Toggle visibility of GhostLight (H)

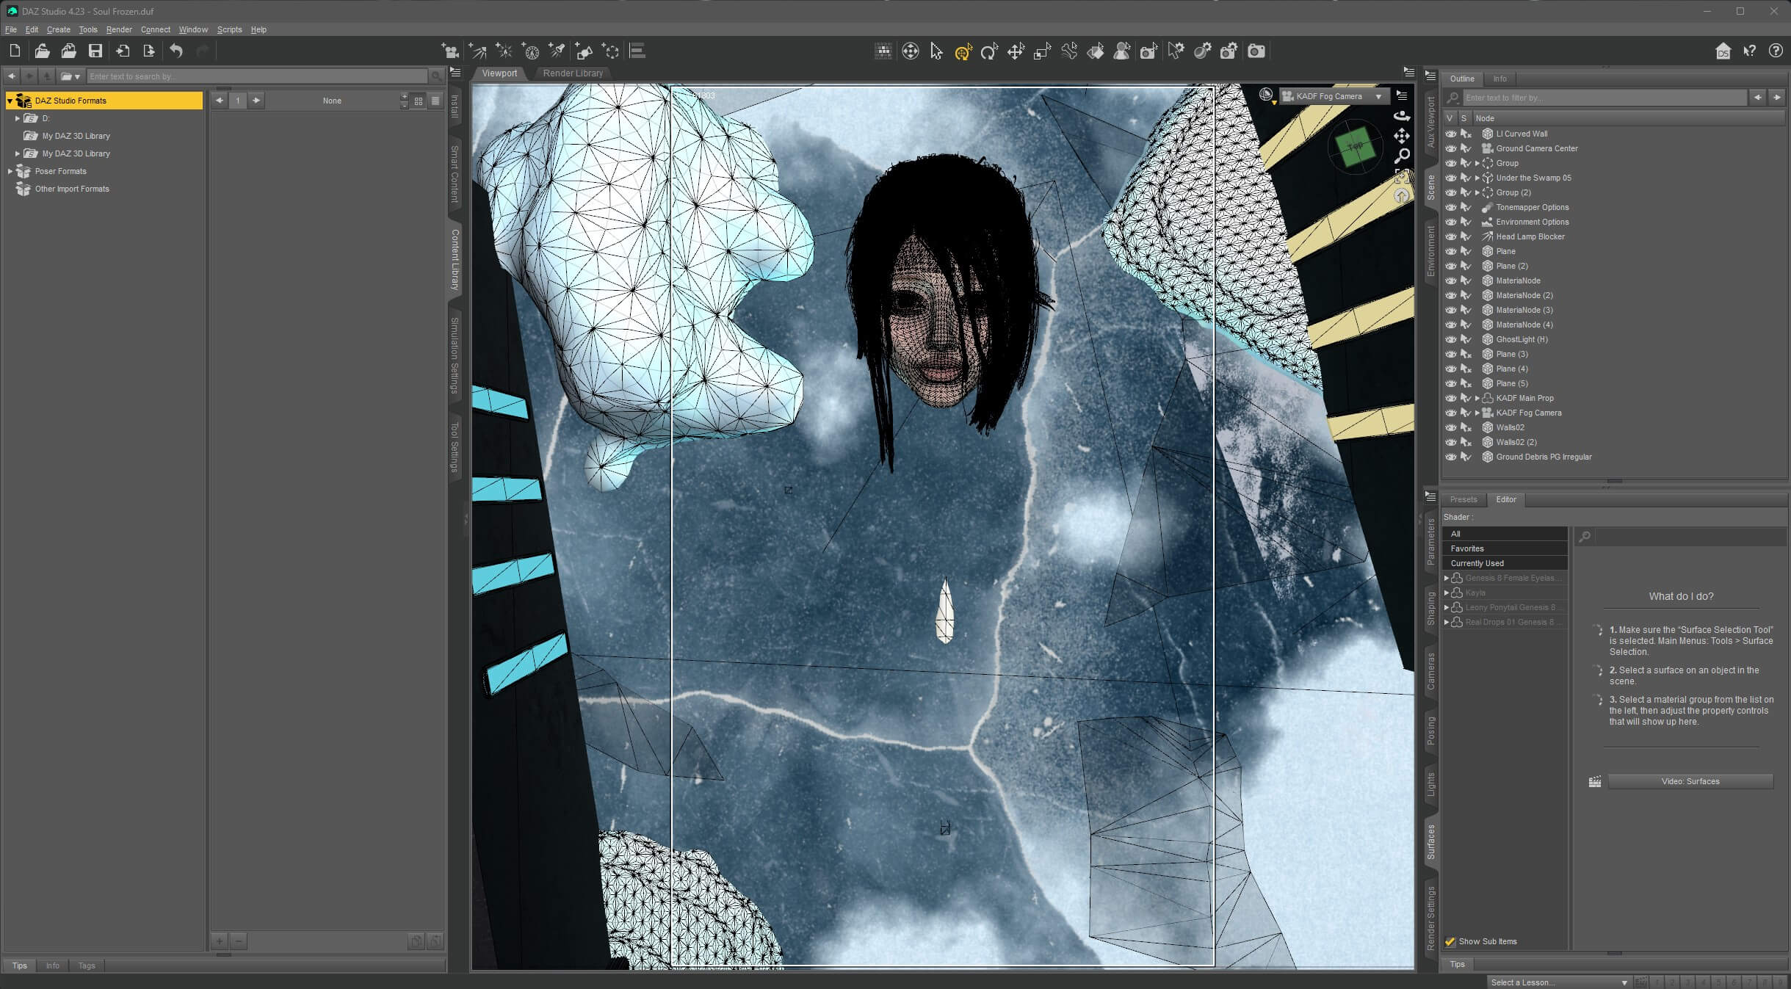click(1450, 339)
